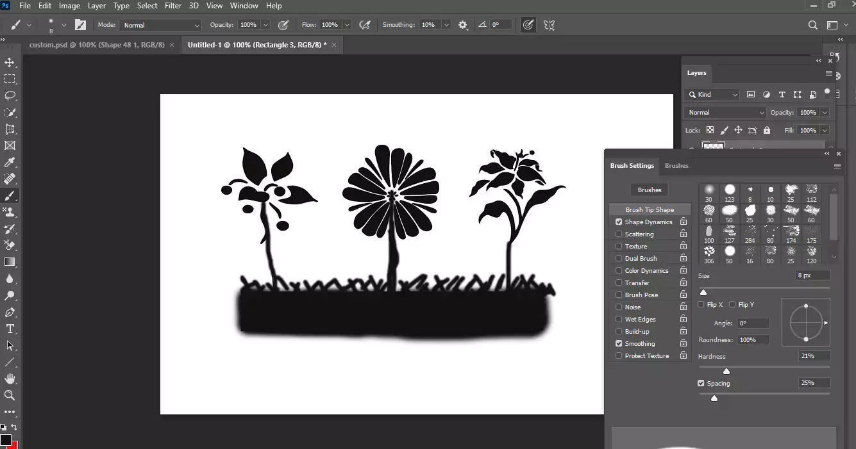Select the Horizontal Type tool

click(x=10, y=329)
